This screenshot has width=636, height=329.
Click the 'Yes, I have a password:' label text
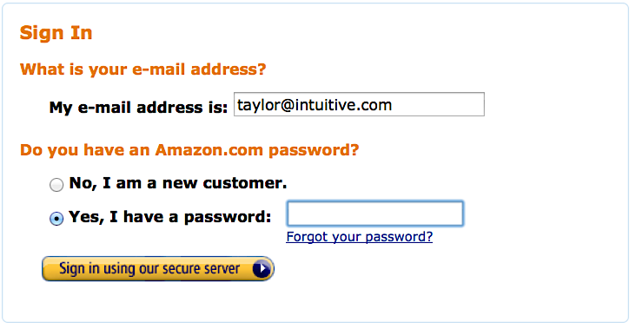coord(170,217)
